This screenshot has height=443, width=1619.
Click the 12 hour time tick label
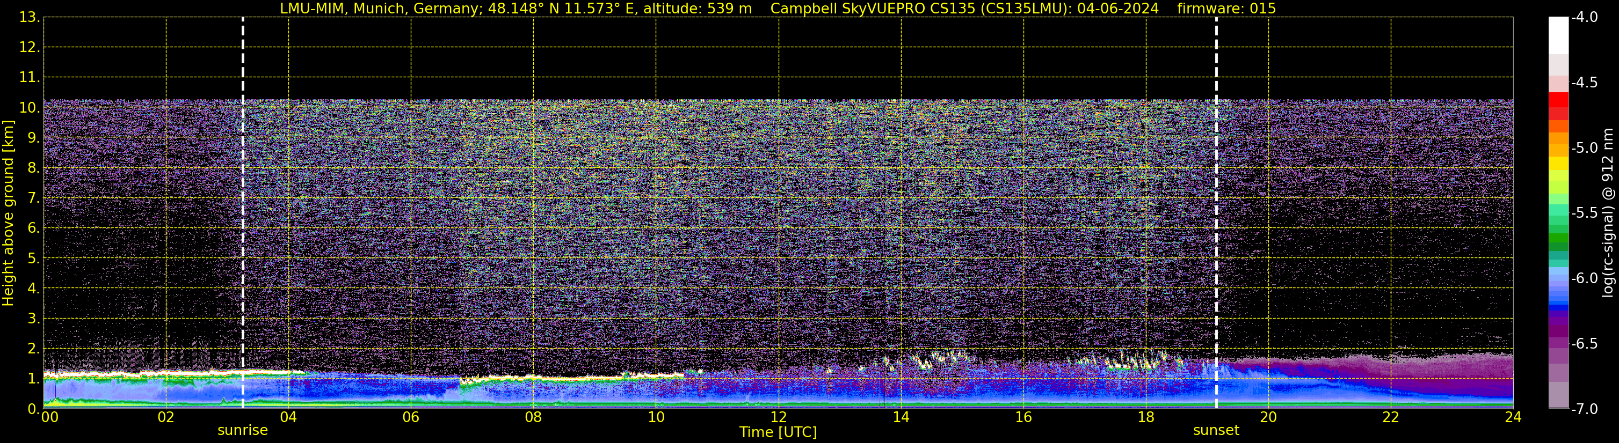tap(778, 418)
